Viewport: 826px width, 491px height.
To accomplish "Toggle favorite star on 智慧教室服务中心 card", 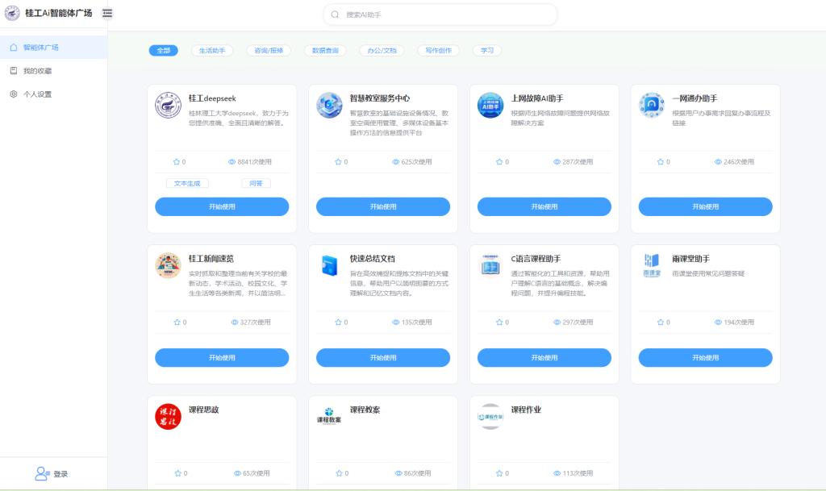I will tap(338, 162).
